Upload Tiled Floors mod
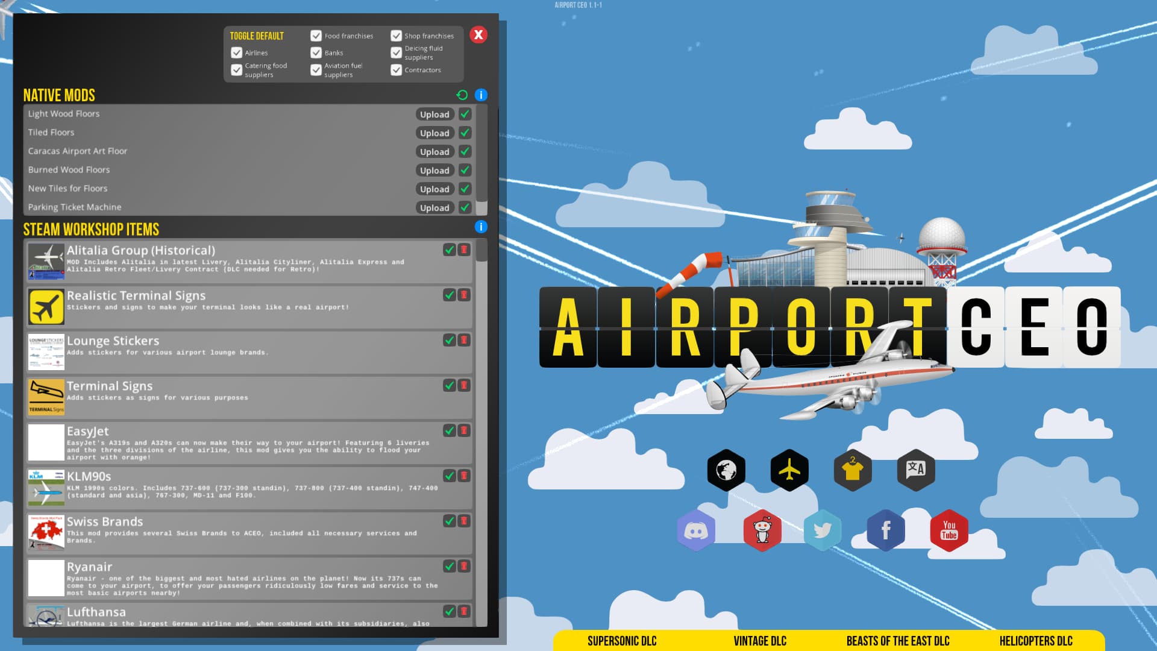 click(x=434, y=133)
